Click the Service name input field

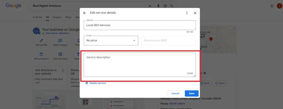pyautogui.click(x=140, y=25)
